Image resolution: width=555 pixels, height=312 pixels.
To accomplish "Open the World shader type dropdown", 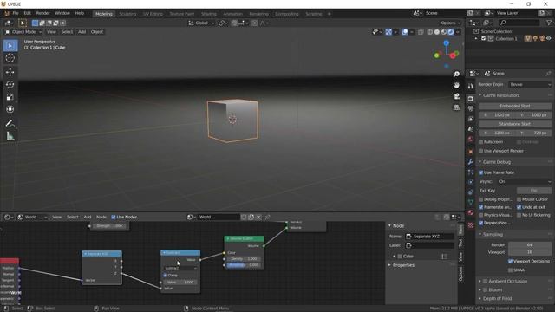I will click(32, 218).
